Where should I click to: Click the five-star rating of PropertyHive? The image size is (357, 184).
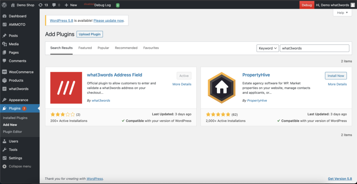tap(218, 114)
